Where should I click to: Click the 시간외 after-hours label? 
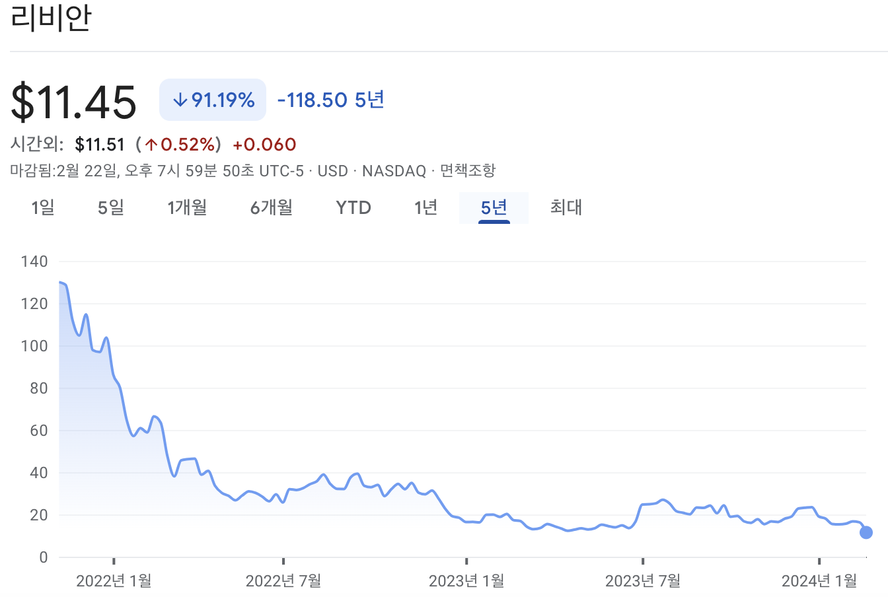(38, 145)
